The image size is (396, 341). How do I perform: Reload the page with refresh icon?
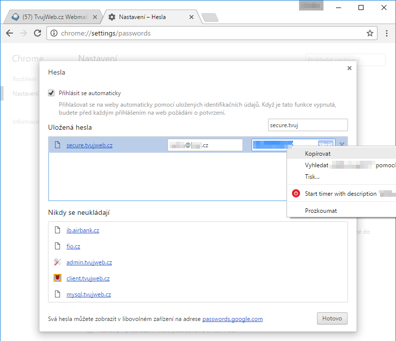[x=37, y=33]
